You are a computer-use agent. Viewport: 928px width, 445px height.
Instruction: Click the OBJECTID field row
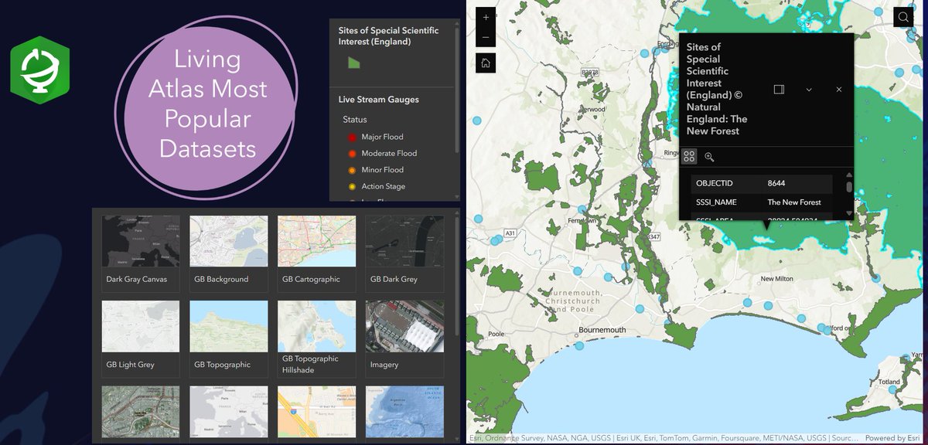(762, 184)
